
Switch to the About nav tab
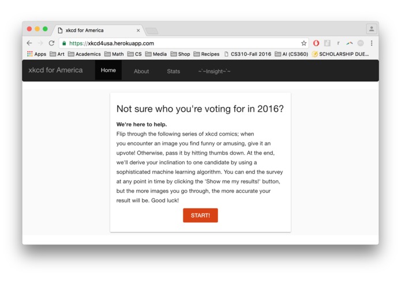pos(141,72)
